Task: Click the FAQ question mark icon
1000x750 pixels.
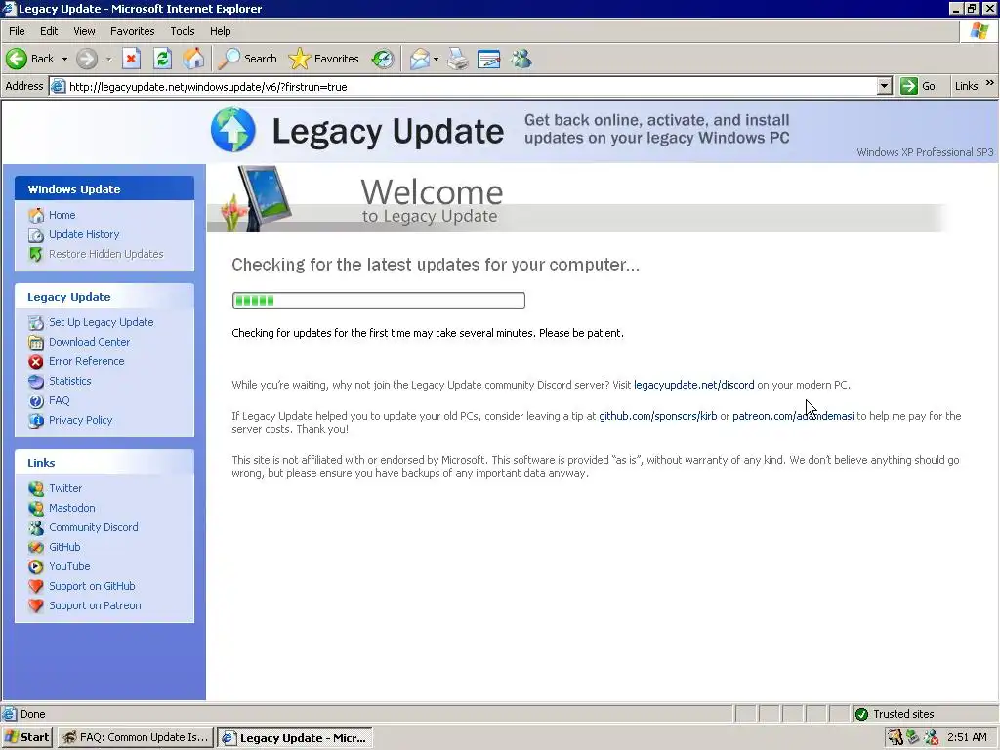Action: pyautogui.click(x=36, y=400)
